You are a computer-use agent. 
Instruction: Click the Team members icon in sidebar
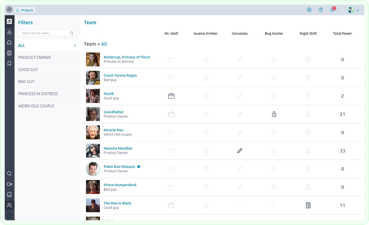(x=9, y=205)
